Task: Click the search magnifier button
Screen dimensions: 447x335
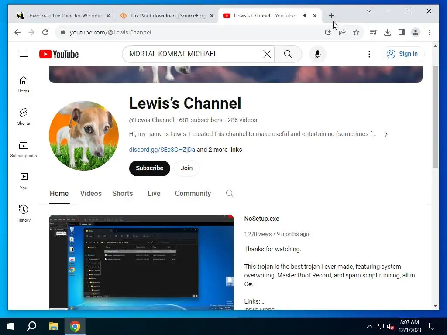Action: (288, 54)
